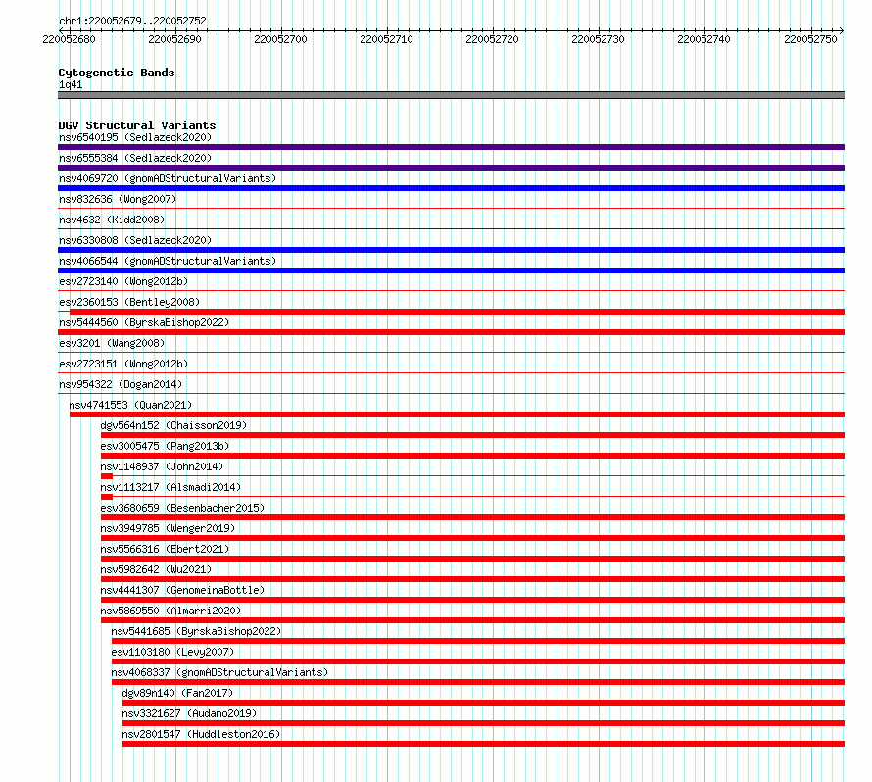The image size is (872, 782).
Task: Click the chr1:220052679..220052752 region label
Action: [x=132, y=21]
